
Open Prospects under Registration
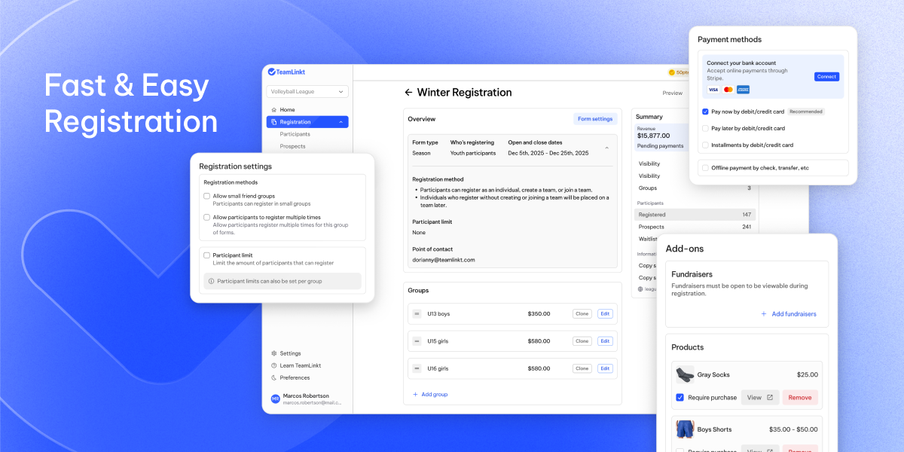(x=292, y=146)
